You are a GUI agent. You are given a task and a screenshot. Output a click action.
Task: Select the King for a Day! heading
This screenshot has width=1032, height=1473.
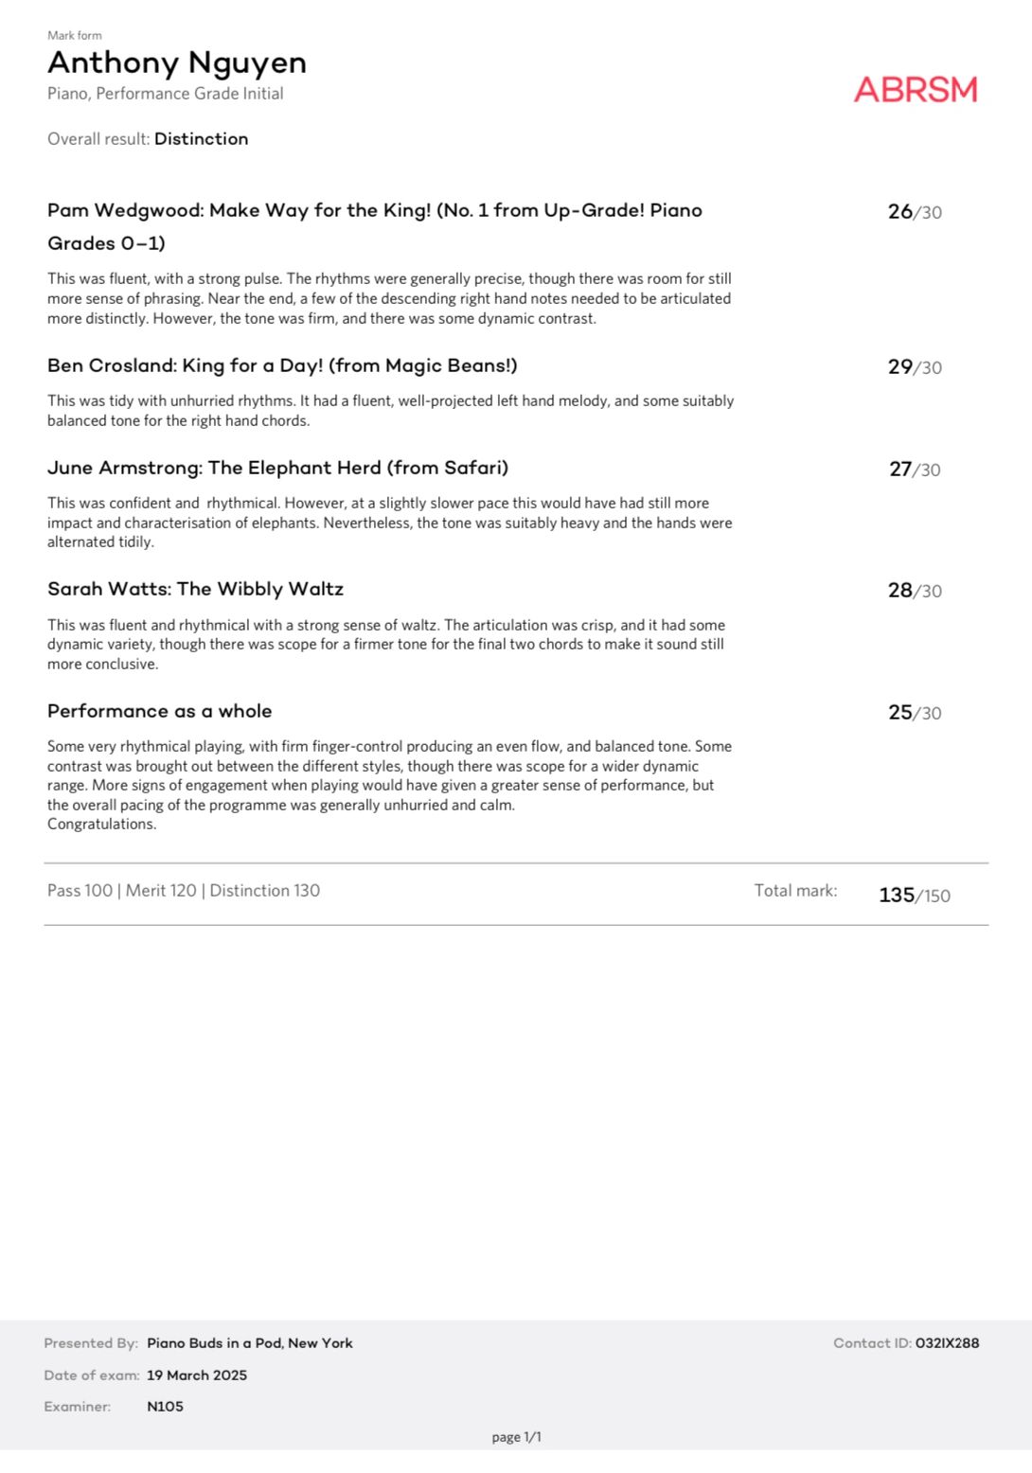tap(282, 366)
